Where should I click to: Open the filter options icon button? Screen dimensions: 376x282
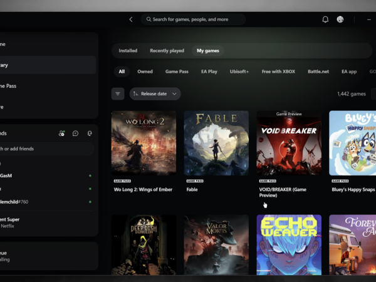tap(118, 94)
